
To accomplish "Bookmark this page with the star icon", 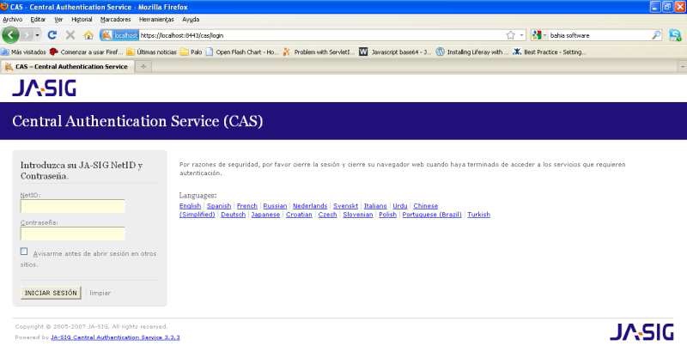I will pos(510,35).
